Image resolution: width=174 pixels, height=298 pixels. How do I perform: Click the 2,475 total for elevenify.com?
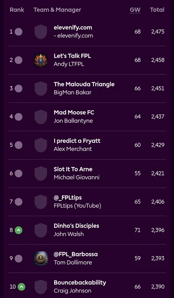point(158,32)
